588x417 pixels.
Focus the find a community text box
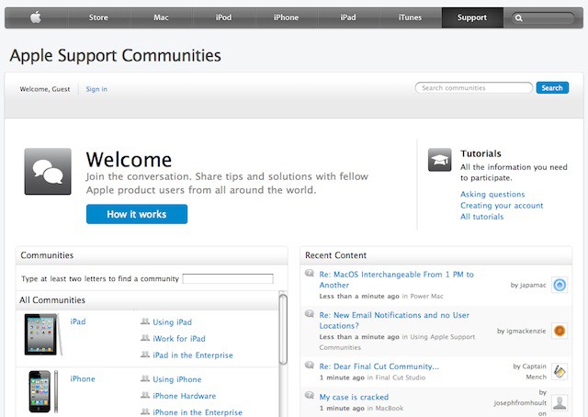click(228, 278)
